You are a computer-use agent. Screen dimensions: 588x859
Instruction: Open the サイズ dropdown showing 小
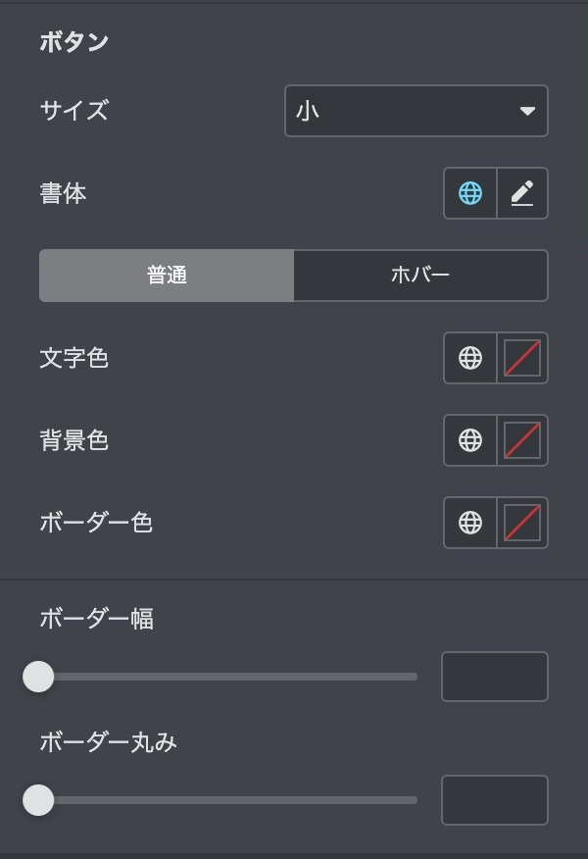pos(402,111)
